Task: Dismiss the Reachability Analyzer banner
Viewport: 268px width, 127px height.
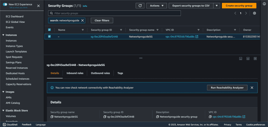Action: pos(252,88)
